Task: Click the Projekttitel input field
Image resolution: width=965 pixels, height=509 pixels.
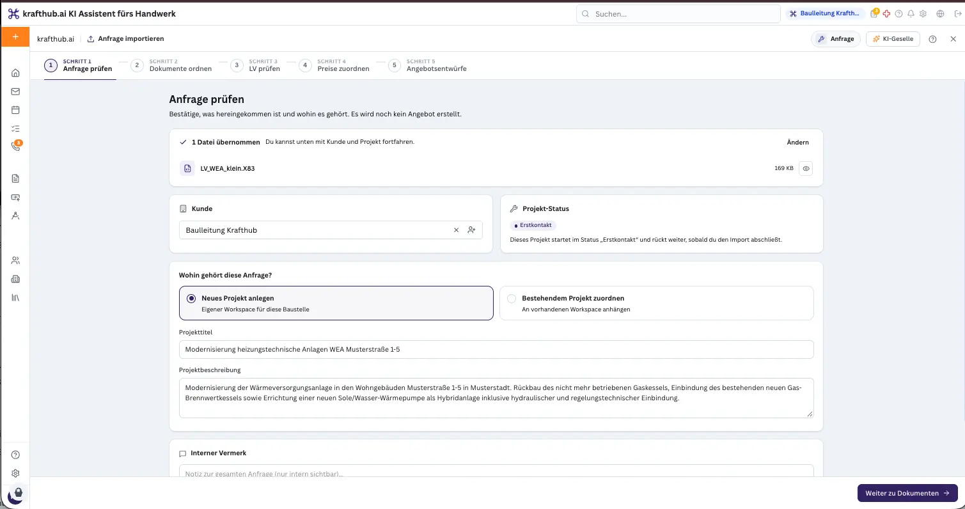Action: pyautogui.click(x=496, y=350)
